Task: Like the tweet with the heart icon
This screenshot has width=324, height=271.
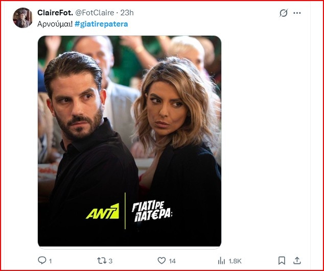Action: pyautogui.click(x=161, y=260)
